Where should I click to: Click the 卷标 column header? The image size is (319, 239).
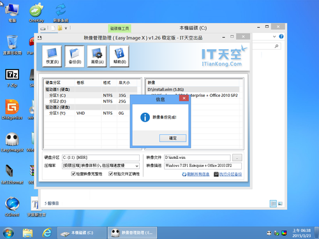coord(88,82)
